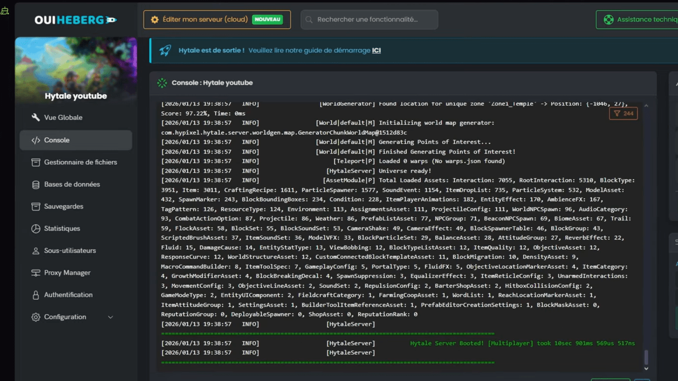Click the code brackets Console icon
678x381 pixels.
coord(35,140)
